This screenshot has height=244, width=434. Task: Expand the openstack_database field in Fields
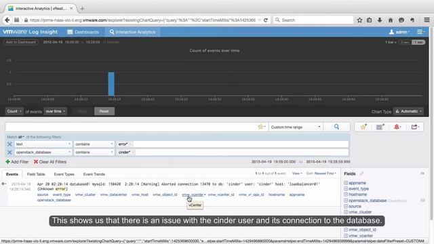pos(346,201)
